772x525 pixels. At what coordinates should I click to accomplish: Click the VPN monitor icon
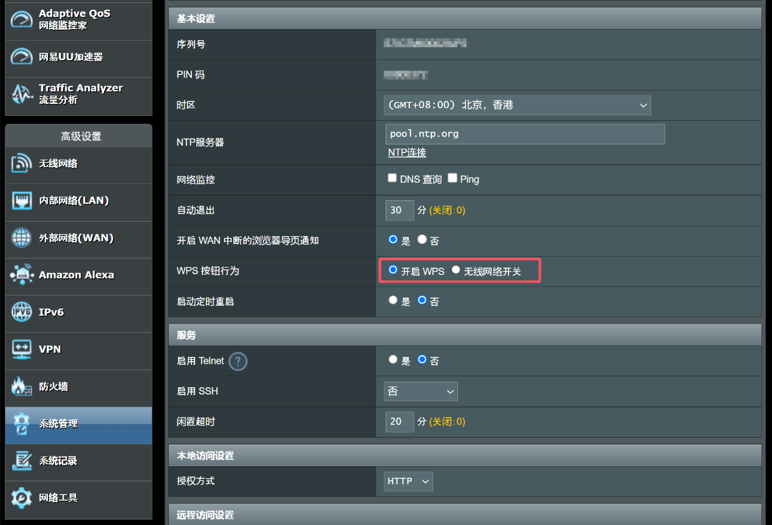click(x=22, y=349)
